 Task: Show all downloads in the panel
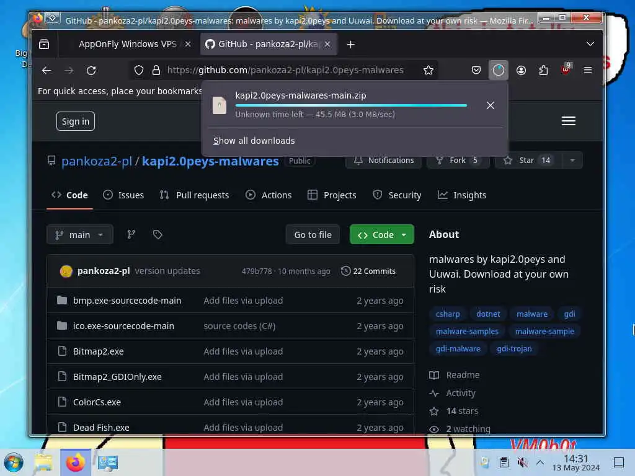(x=254, y=141)
